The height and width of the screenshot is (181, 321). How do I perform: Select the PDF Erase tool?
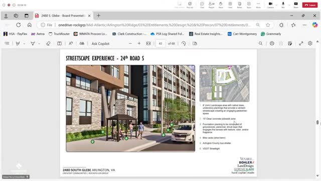48,43
